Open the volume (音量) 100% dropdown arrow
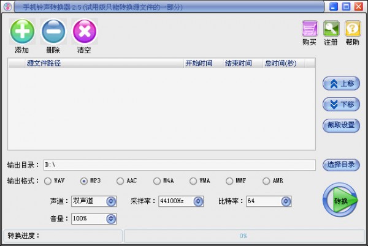This screenshot has width=368, height=246. click(111, 219)
